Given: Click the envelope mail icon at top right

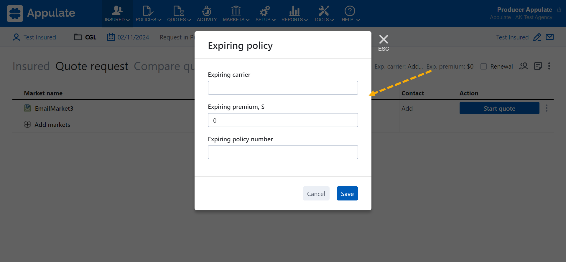Looking at the screenshot, I should (x=549, y=37).
